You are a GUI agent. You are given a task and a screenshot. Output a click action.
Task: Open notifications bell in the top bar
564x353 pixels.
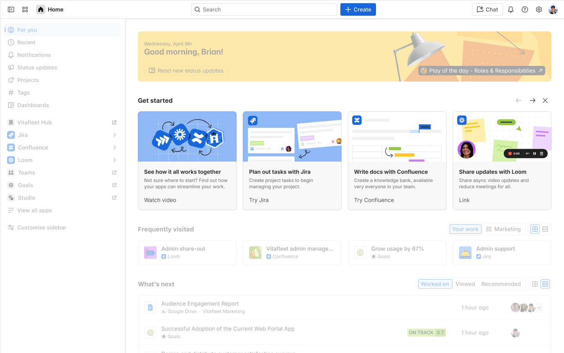[x=511, y=9]
